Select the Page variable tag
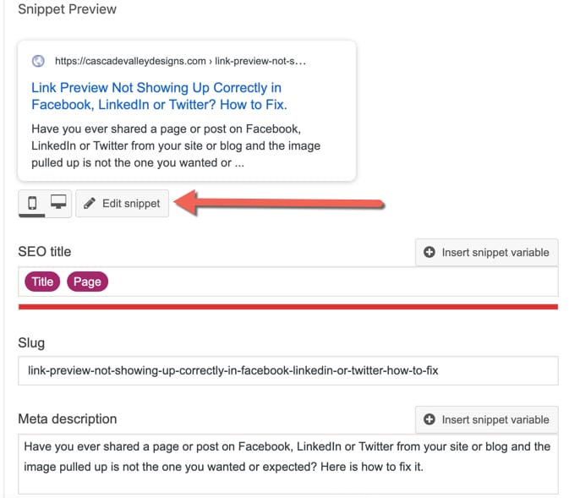The image size is (580, 498). point(87,282)
